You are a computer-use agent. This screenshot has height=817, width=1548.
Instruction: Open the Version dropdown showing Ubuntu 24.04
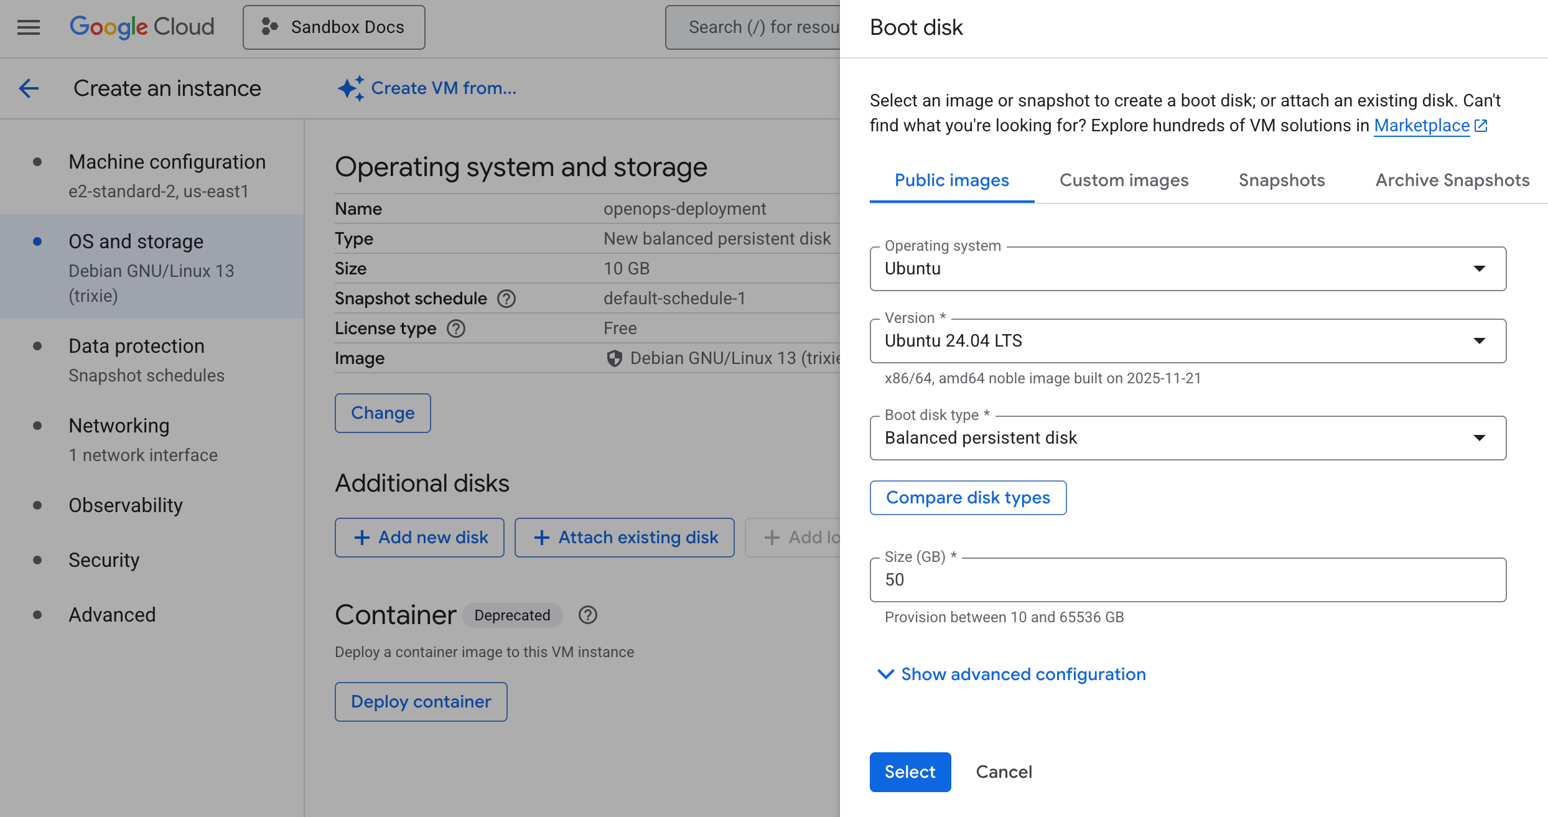1188,341
